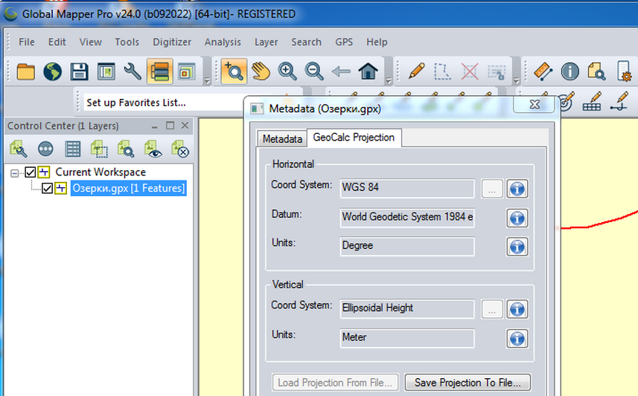Select the Digitizer pencil tool
Image resolution: width=638 pixels, height=396 pixels.
pos(416,71)
